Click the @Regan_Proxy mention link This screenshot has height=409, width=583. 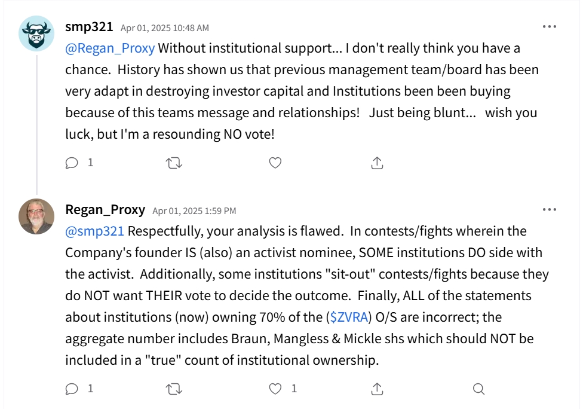[x=110, y=48]
